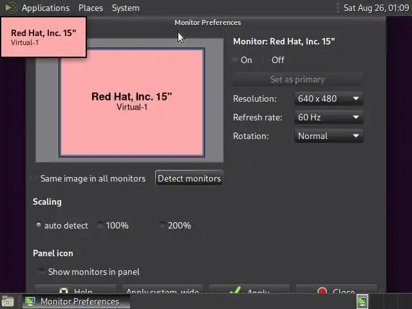Click the Scaling section heading

tap(47, 201)
